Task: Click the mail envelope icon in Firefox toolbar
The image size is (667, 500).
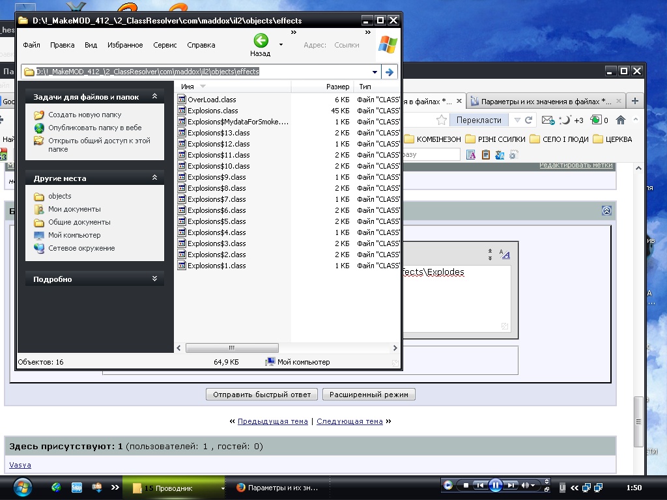Action: 547,120
